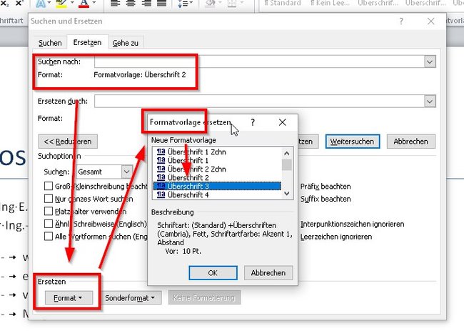Click the subscript icon in ribbon

(4, 4)
